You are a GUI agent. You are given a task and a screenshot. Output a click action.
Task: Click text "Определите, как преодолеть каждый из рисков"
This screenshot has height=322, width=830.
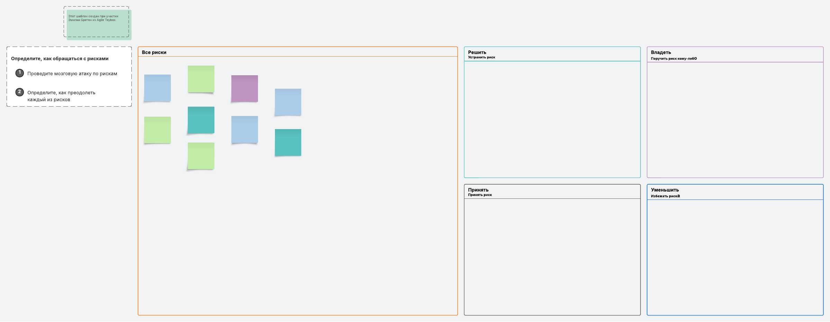click(x=61, y=96)
